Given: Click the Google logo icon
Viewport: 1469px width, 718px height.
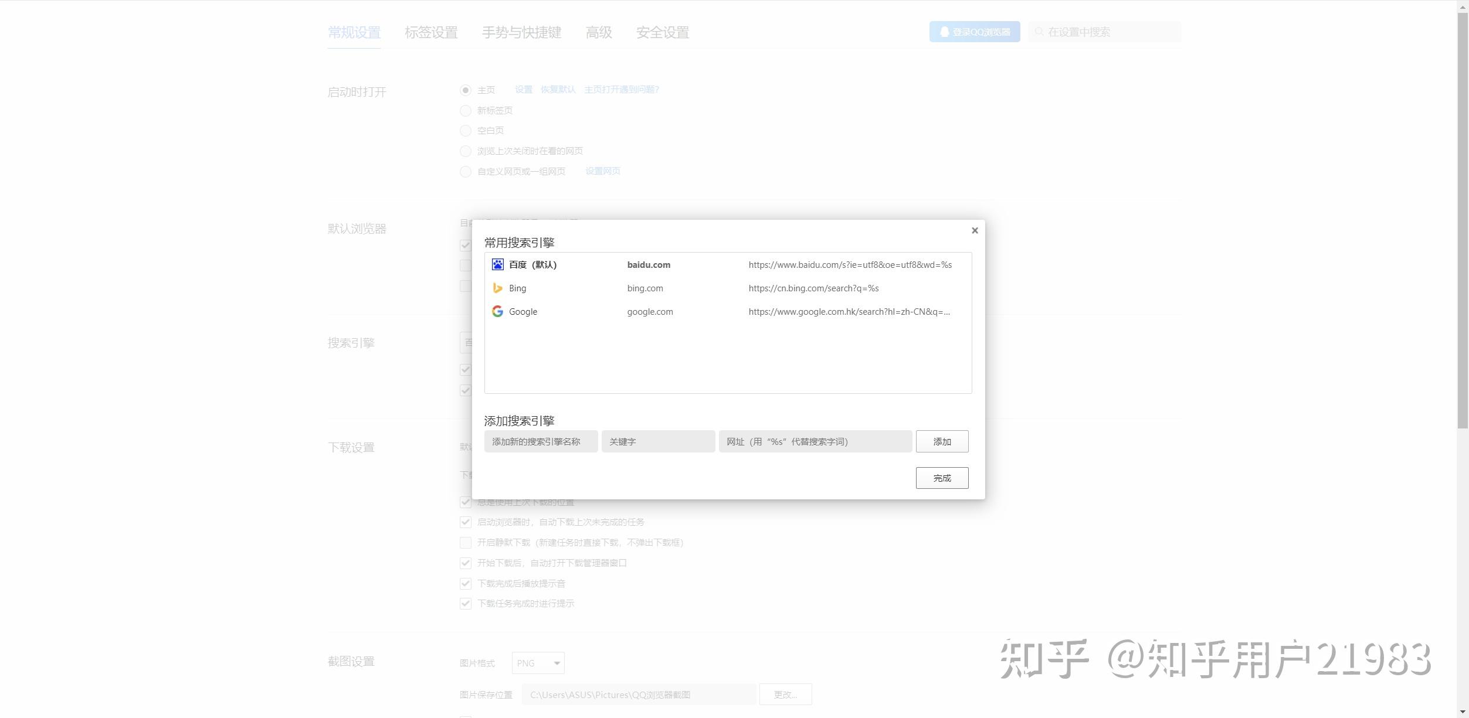Looking at the screenshot, I should coord(497,311).
